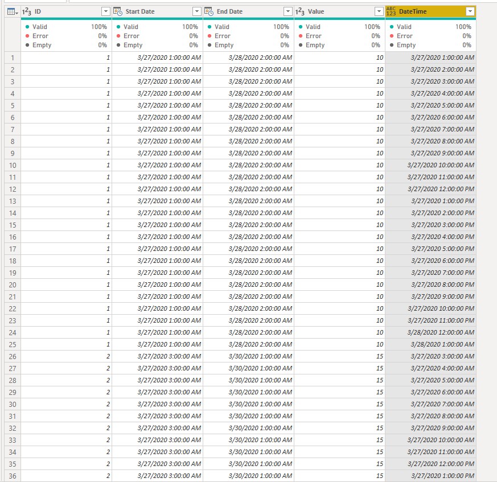Open the DateTime column filter dropdown

470,12
